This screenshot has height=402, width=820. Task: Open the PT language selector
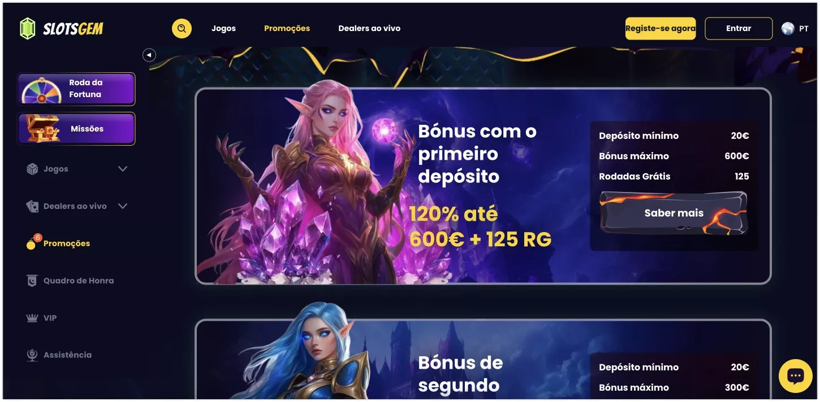(x=804, y=28)
